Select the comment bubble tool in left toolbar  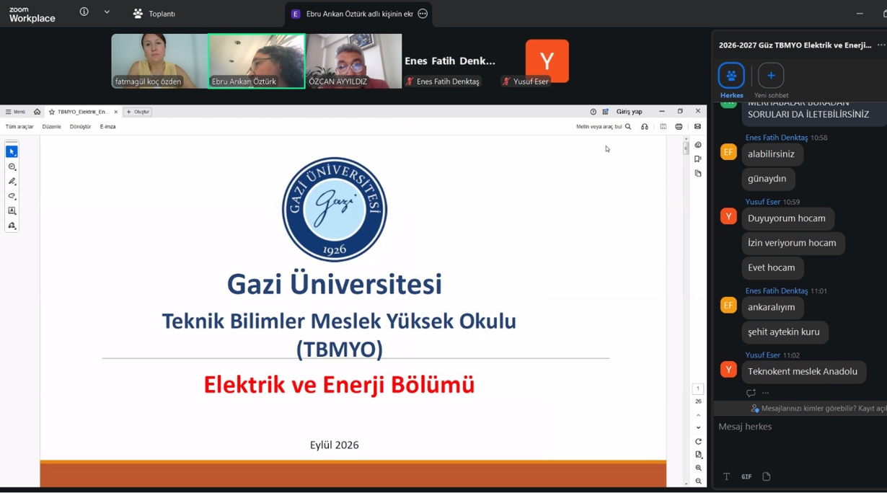coord(12,166)
